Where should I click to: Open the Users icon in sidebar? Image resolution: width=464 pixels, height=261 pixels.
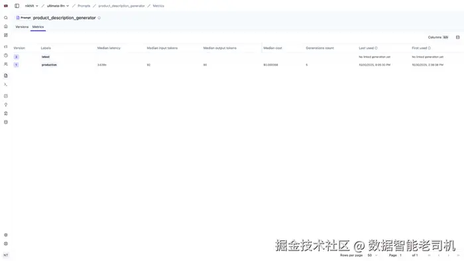pyautogui.click(x=5, y=64)
